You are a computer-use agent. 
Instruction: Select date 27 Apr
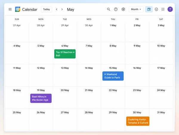pos(17,25)
